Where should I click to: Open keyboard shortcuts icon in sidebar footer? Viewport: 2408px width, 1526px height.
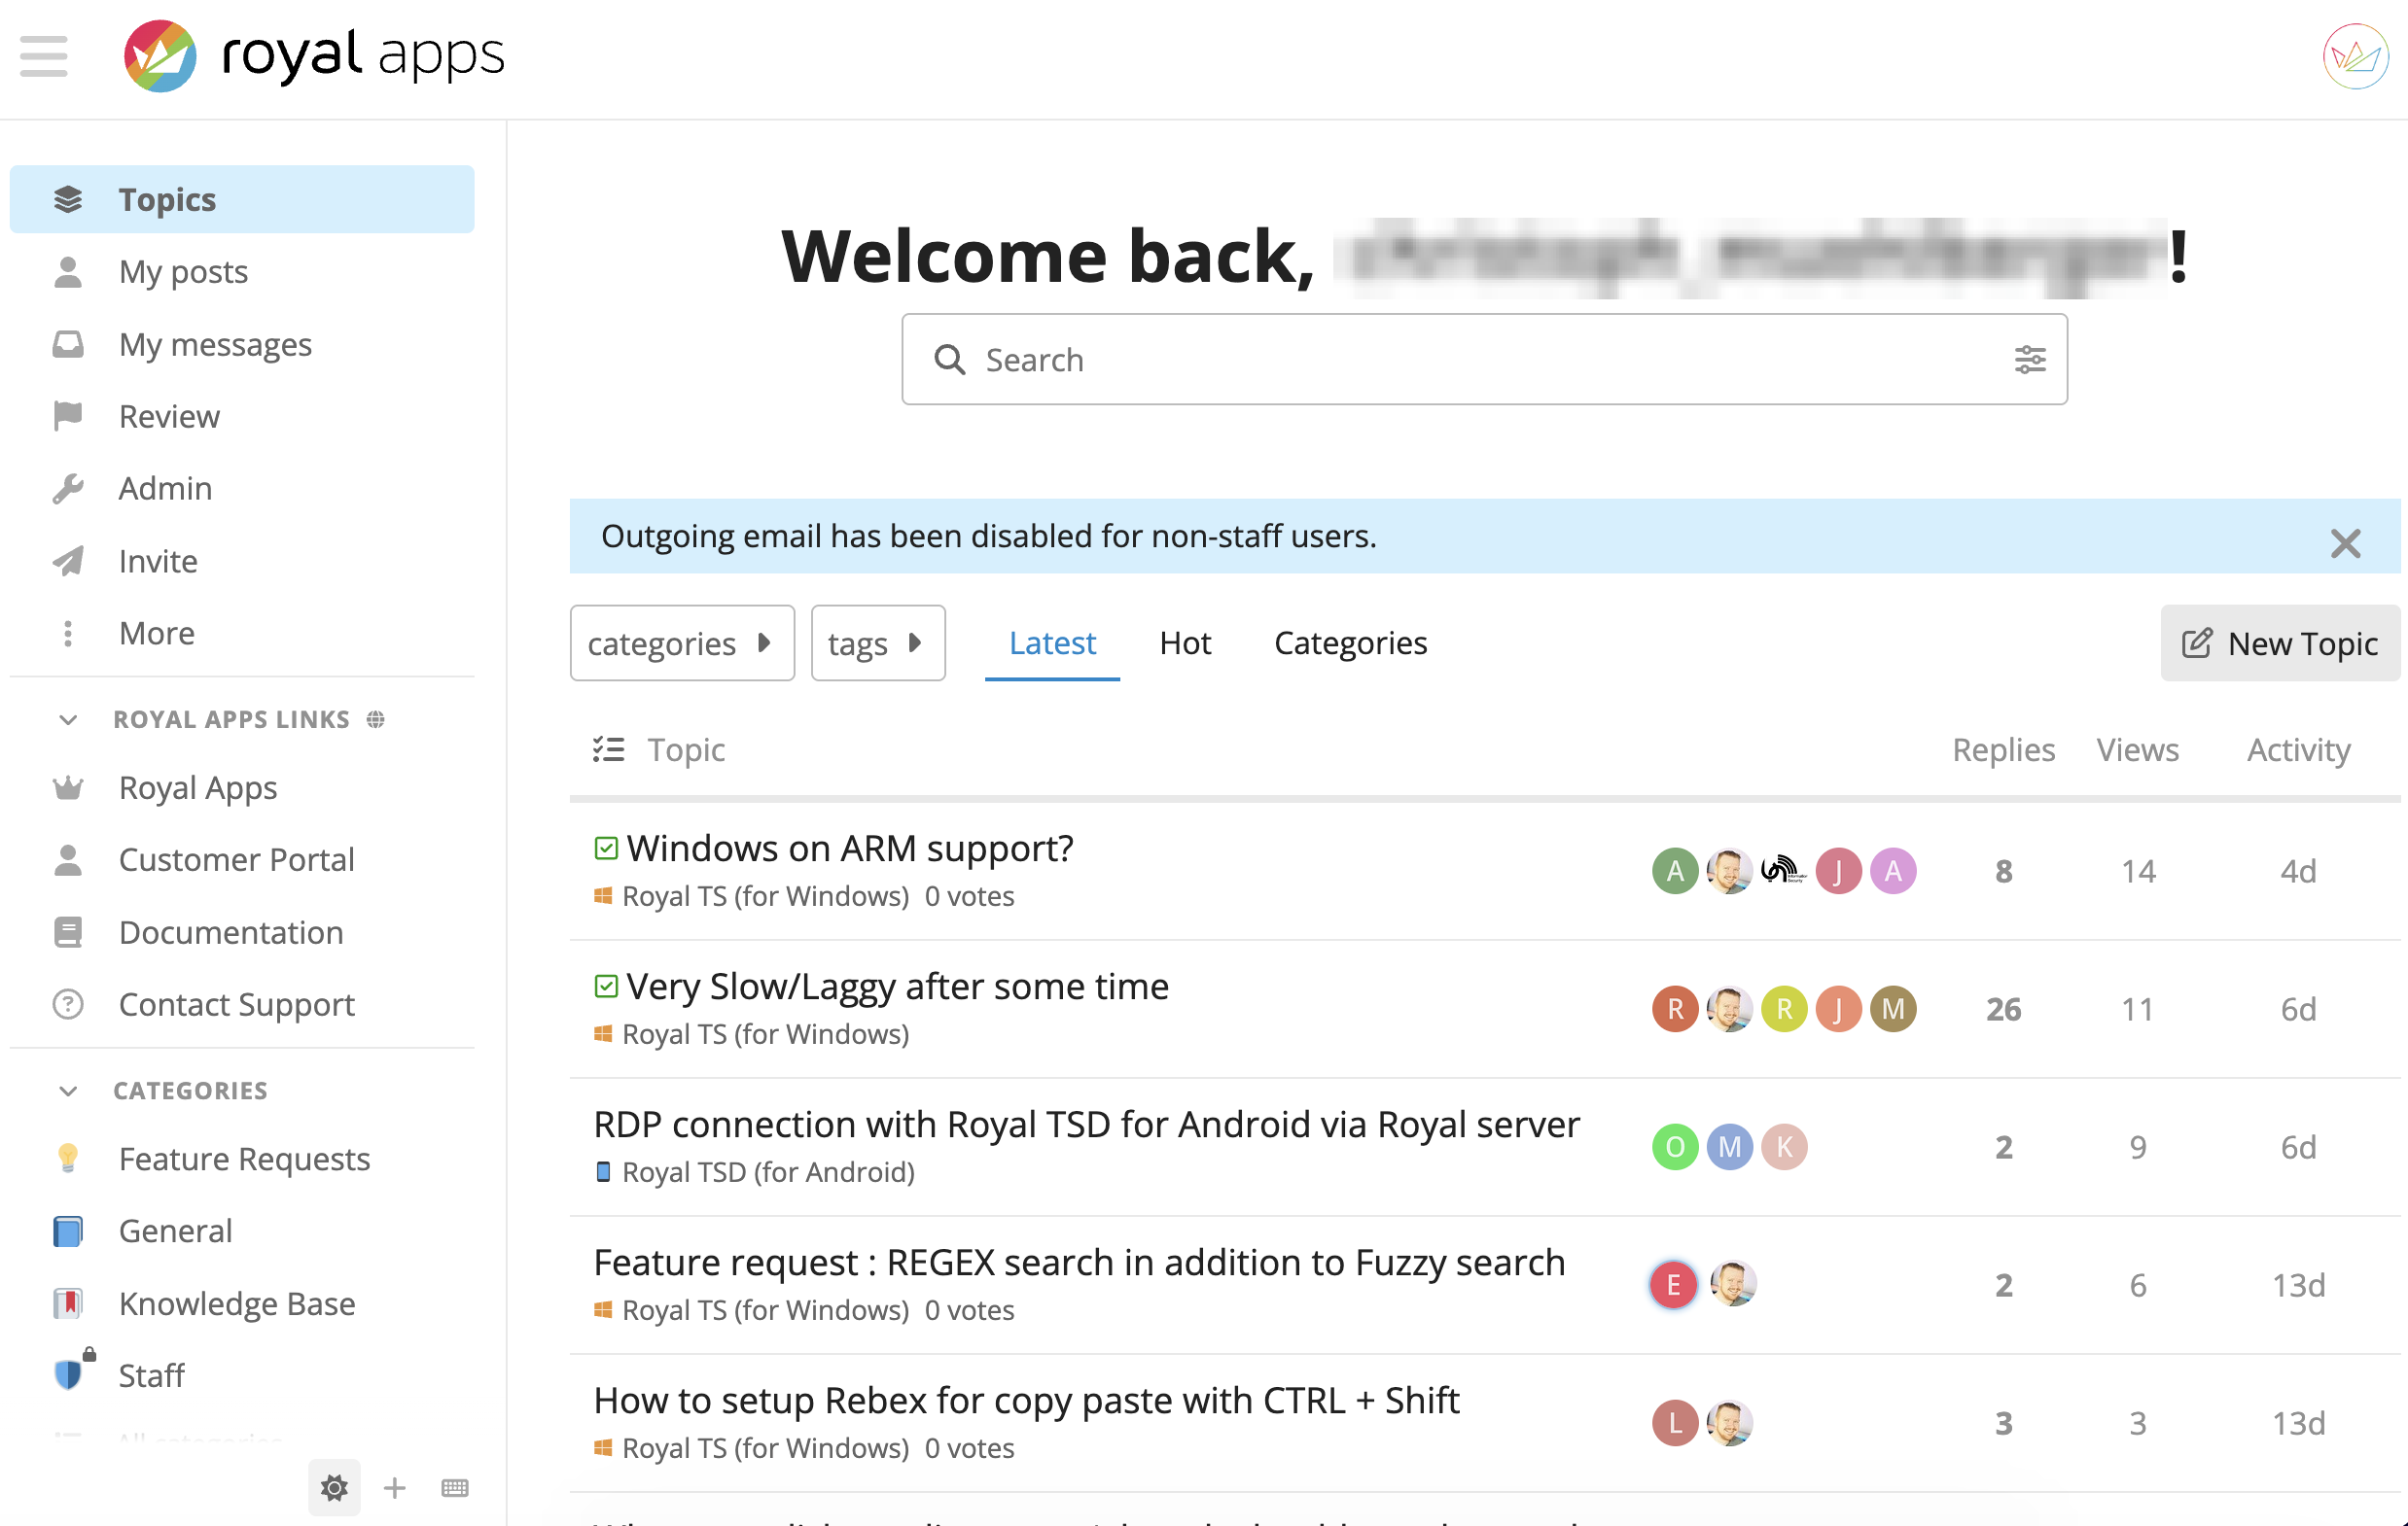(455, 1488)
